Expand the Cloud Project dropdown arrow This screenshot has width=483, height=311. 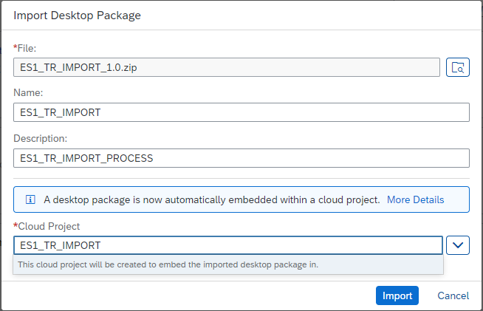point(458,245)
